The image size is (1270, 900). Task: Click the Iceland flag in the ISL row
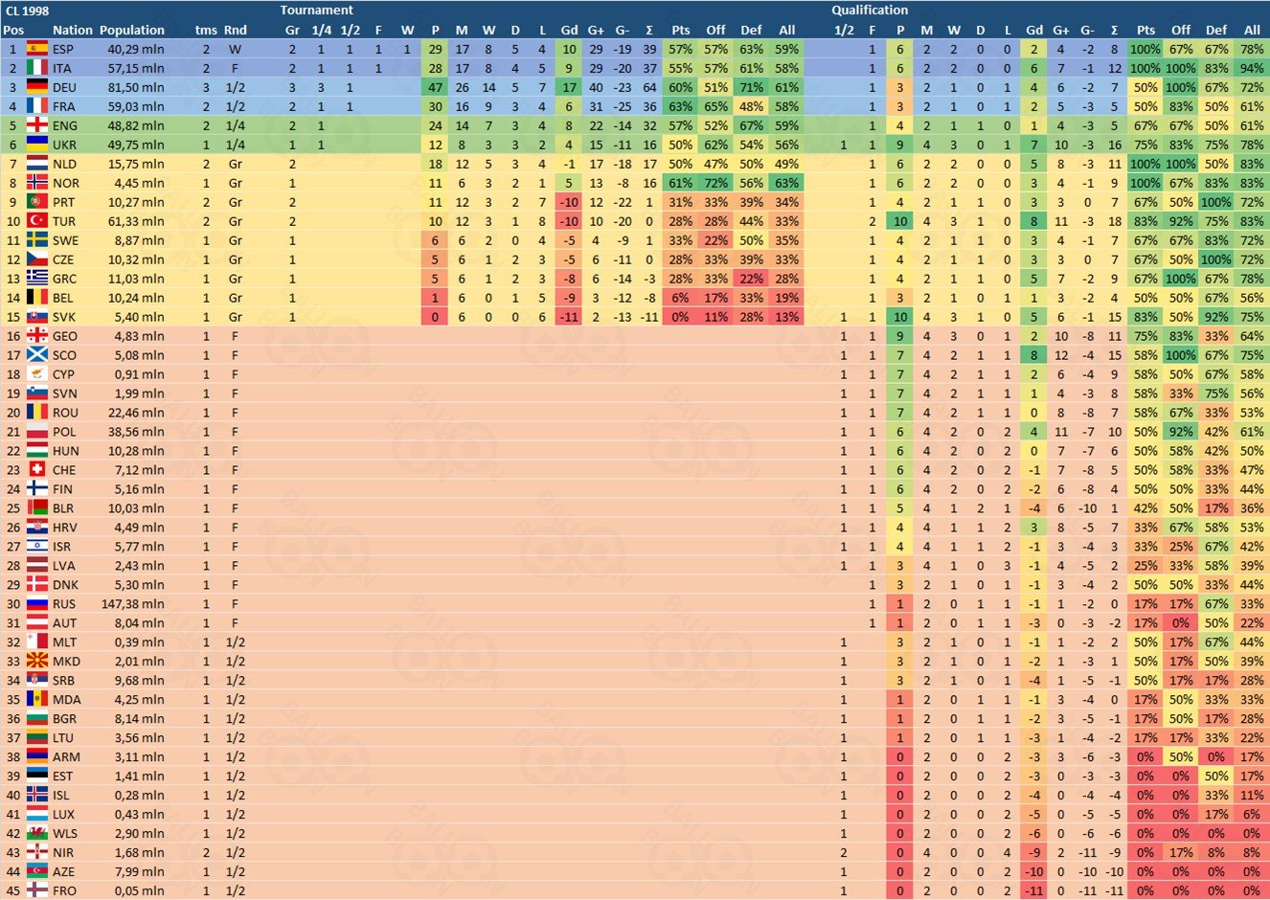point(37,796)
